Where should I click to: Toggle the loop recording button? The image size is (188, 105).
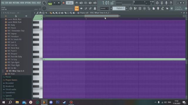(x=95, y=3)
